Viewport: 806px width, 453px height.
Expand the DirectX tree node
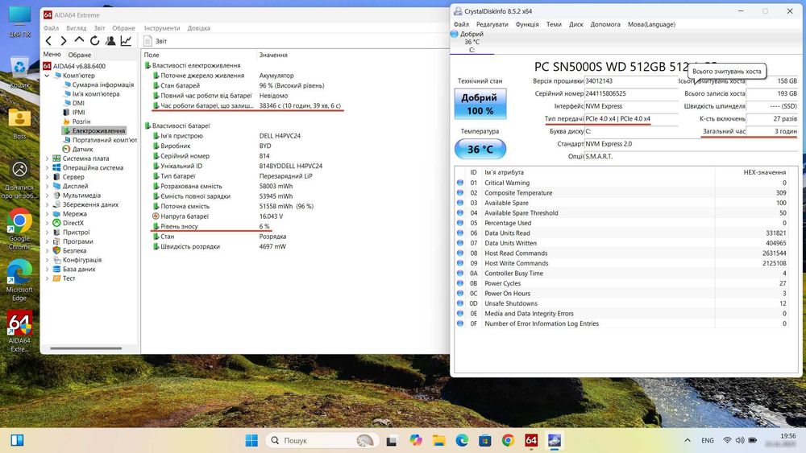tap(48, 223)
